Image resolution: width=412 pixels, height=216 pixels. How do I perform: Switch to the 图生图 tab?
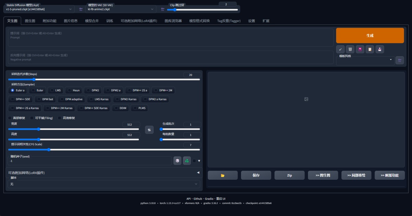pos(30,21)
